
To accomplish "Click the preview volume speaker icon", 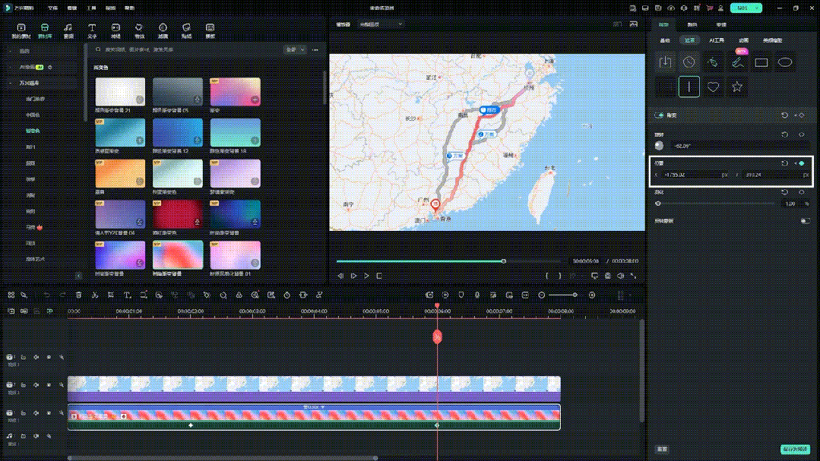I will [x=620, y=276].
